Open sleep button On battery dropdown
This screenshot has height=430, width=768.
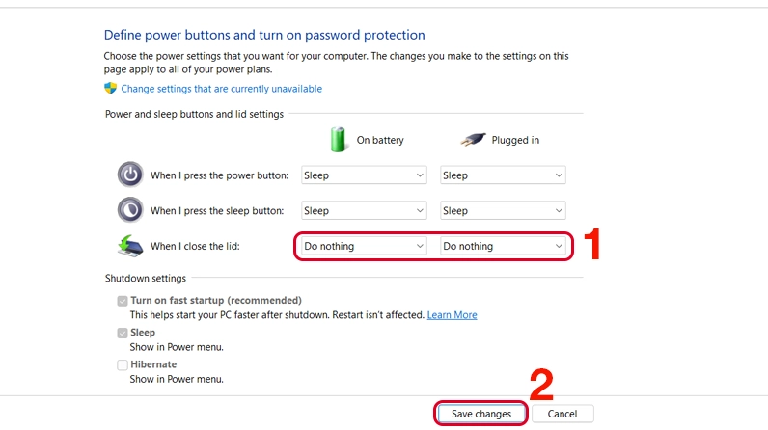(x=363, y=210)
